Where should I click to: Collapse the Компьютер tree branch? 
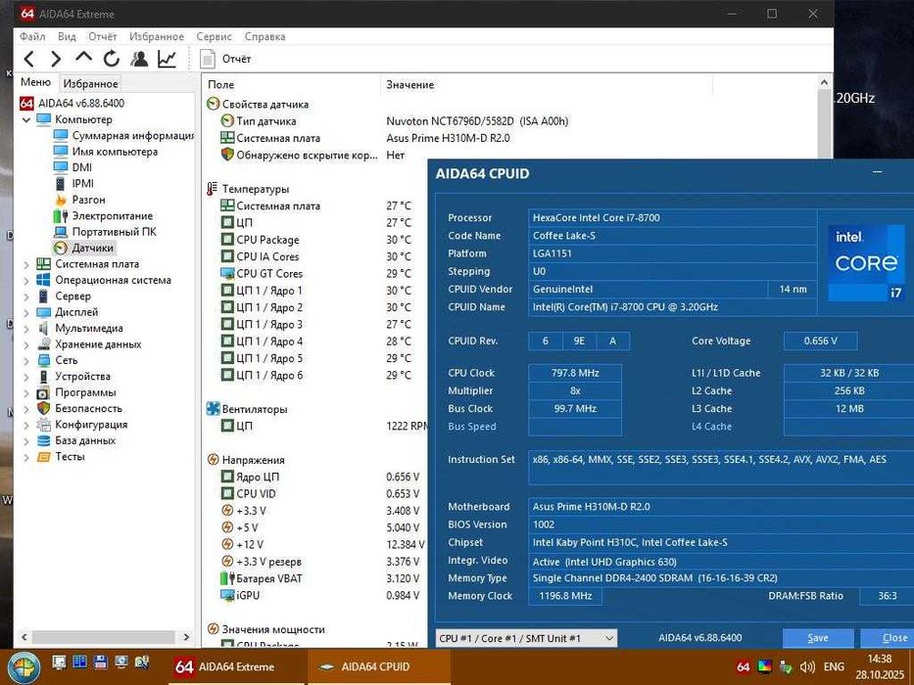(x=26, y=120)
